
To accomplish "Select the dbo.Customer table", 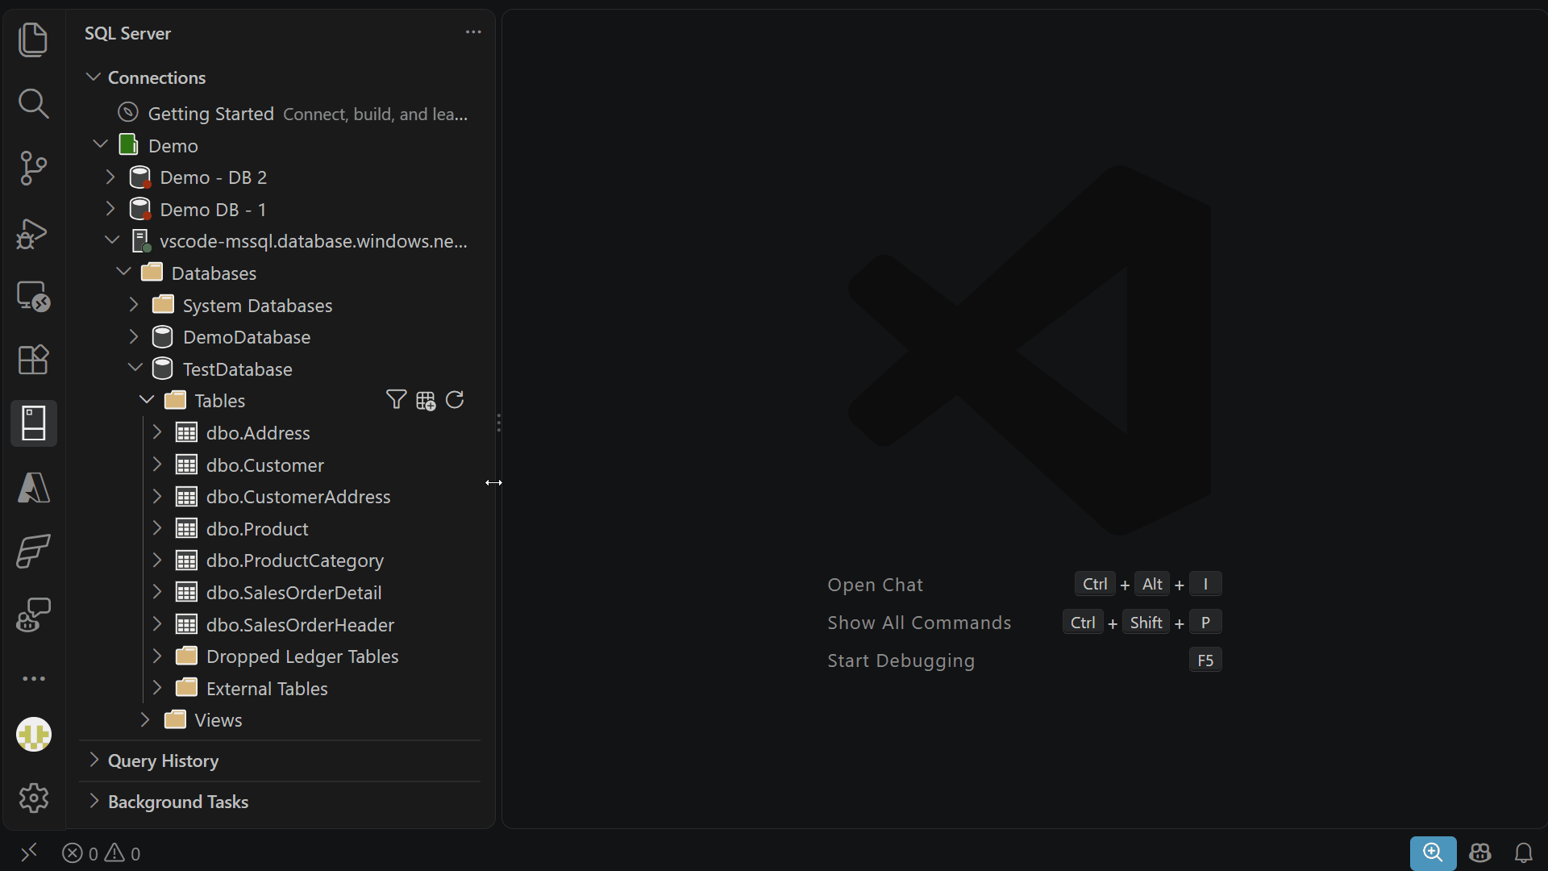I will [281, 465].
